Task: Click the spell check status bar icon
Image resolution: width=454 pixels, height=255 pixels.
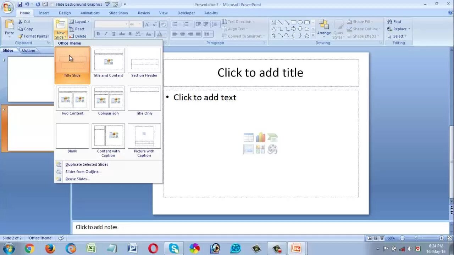Action: click(x=61, y=238)
